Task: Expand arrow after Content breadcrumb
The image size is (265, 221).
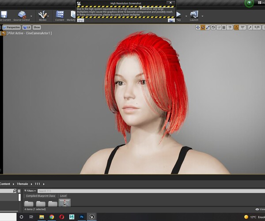Action: point(14,184)
